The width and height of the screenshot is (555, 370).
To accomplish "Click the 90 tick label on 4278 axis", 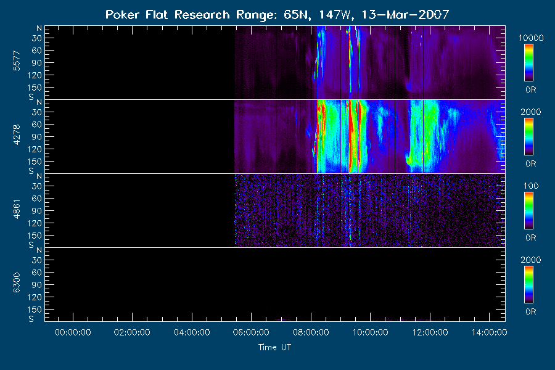I will [37, 137].
